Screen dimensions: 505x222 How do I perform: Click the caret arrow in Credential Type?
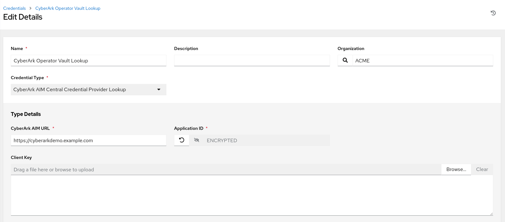[x=159, y=90]
